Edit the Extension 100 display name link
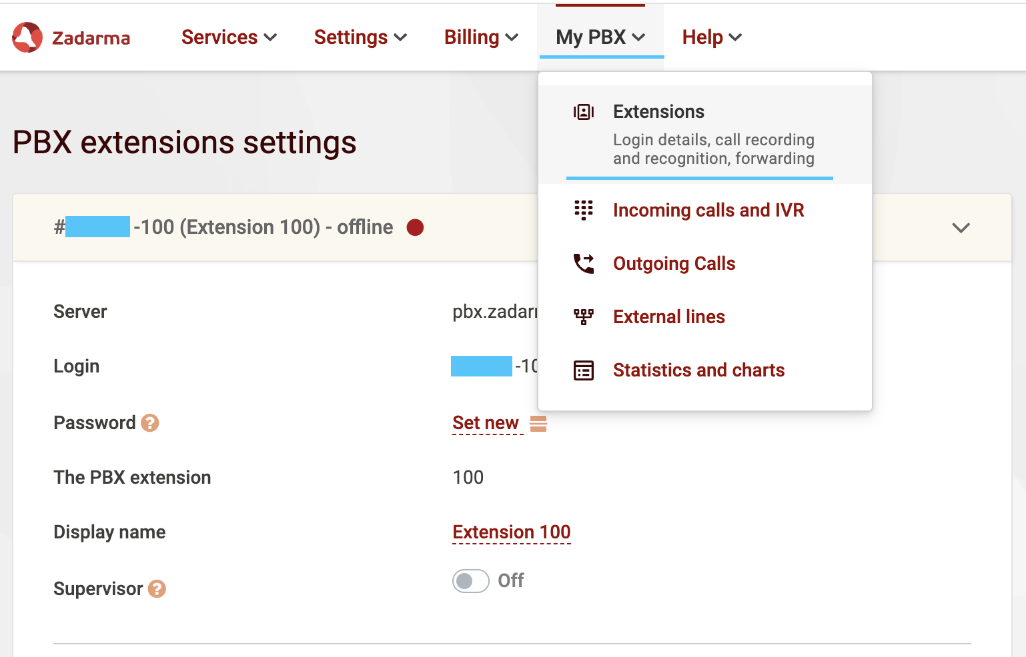Image resolution: width=1026 pixels, height=657 pixels. 511,532
